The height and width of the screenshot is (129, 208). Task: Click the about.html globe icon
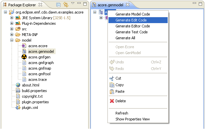pos(18,85)
